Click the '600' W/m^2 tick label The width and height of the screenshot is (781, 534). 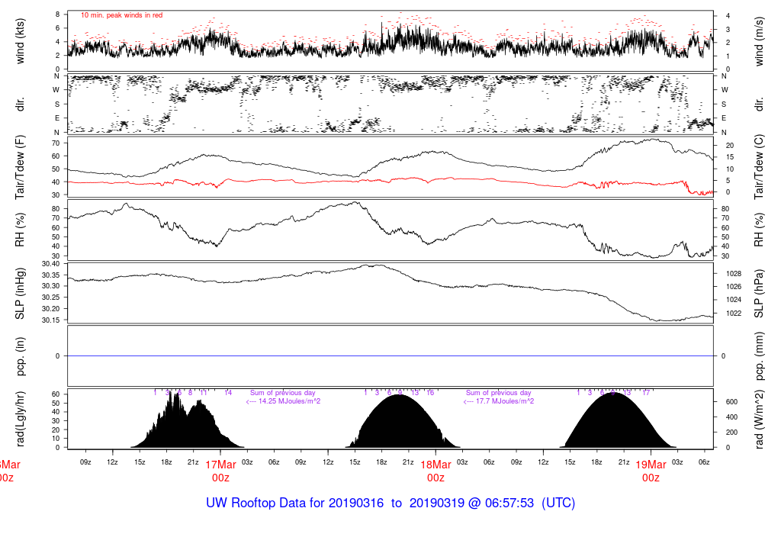(x=731, y=401)
